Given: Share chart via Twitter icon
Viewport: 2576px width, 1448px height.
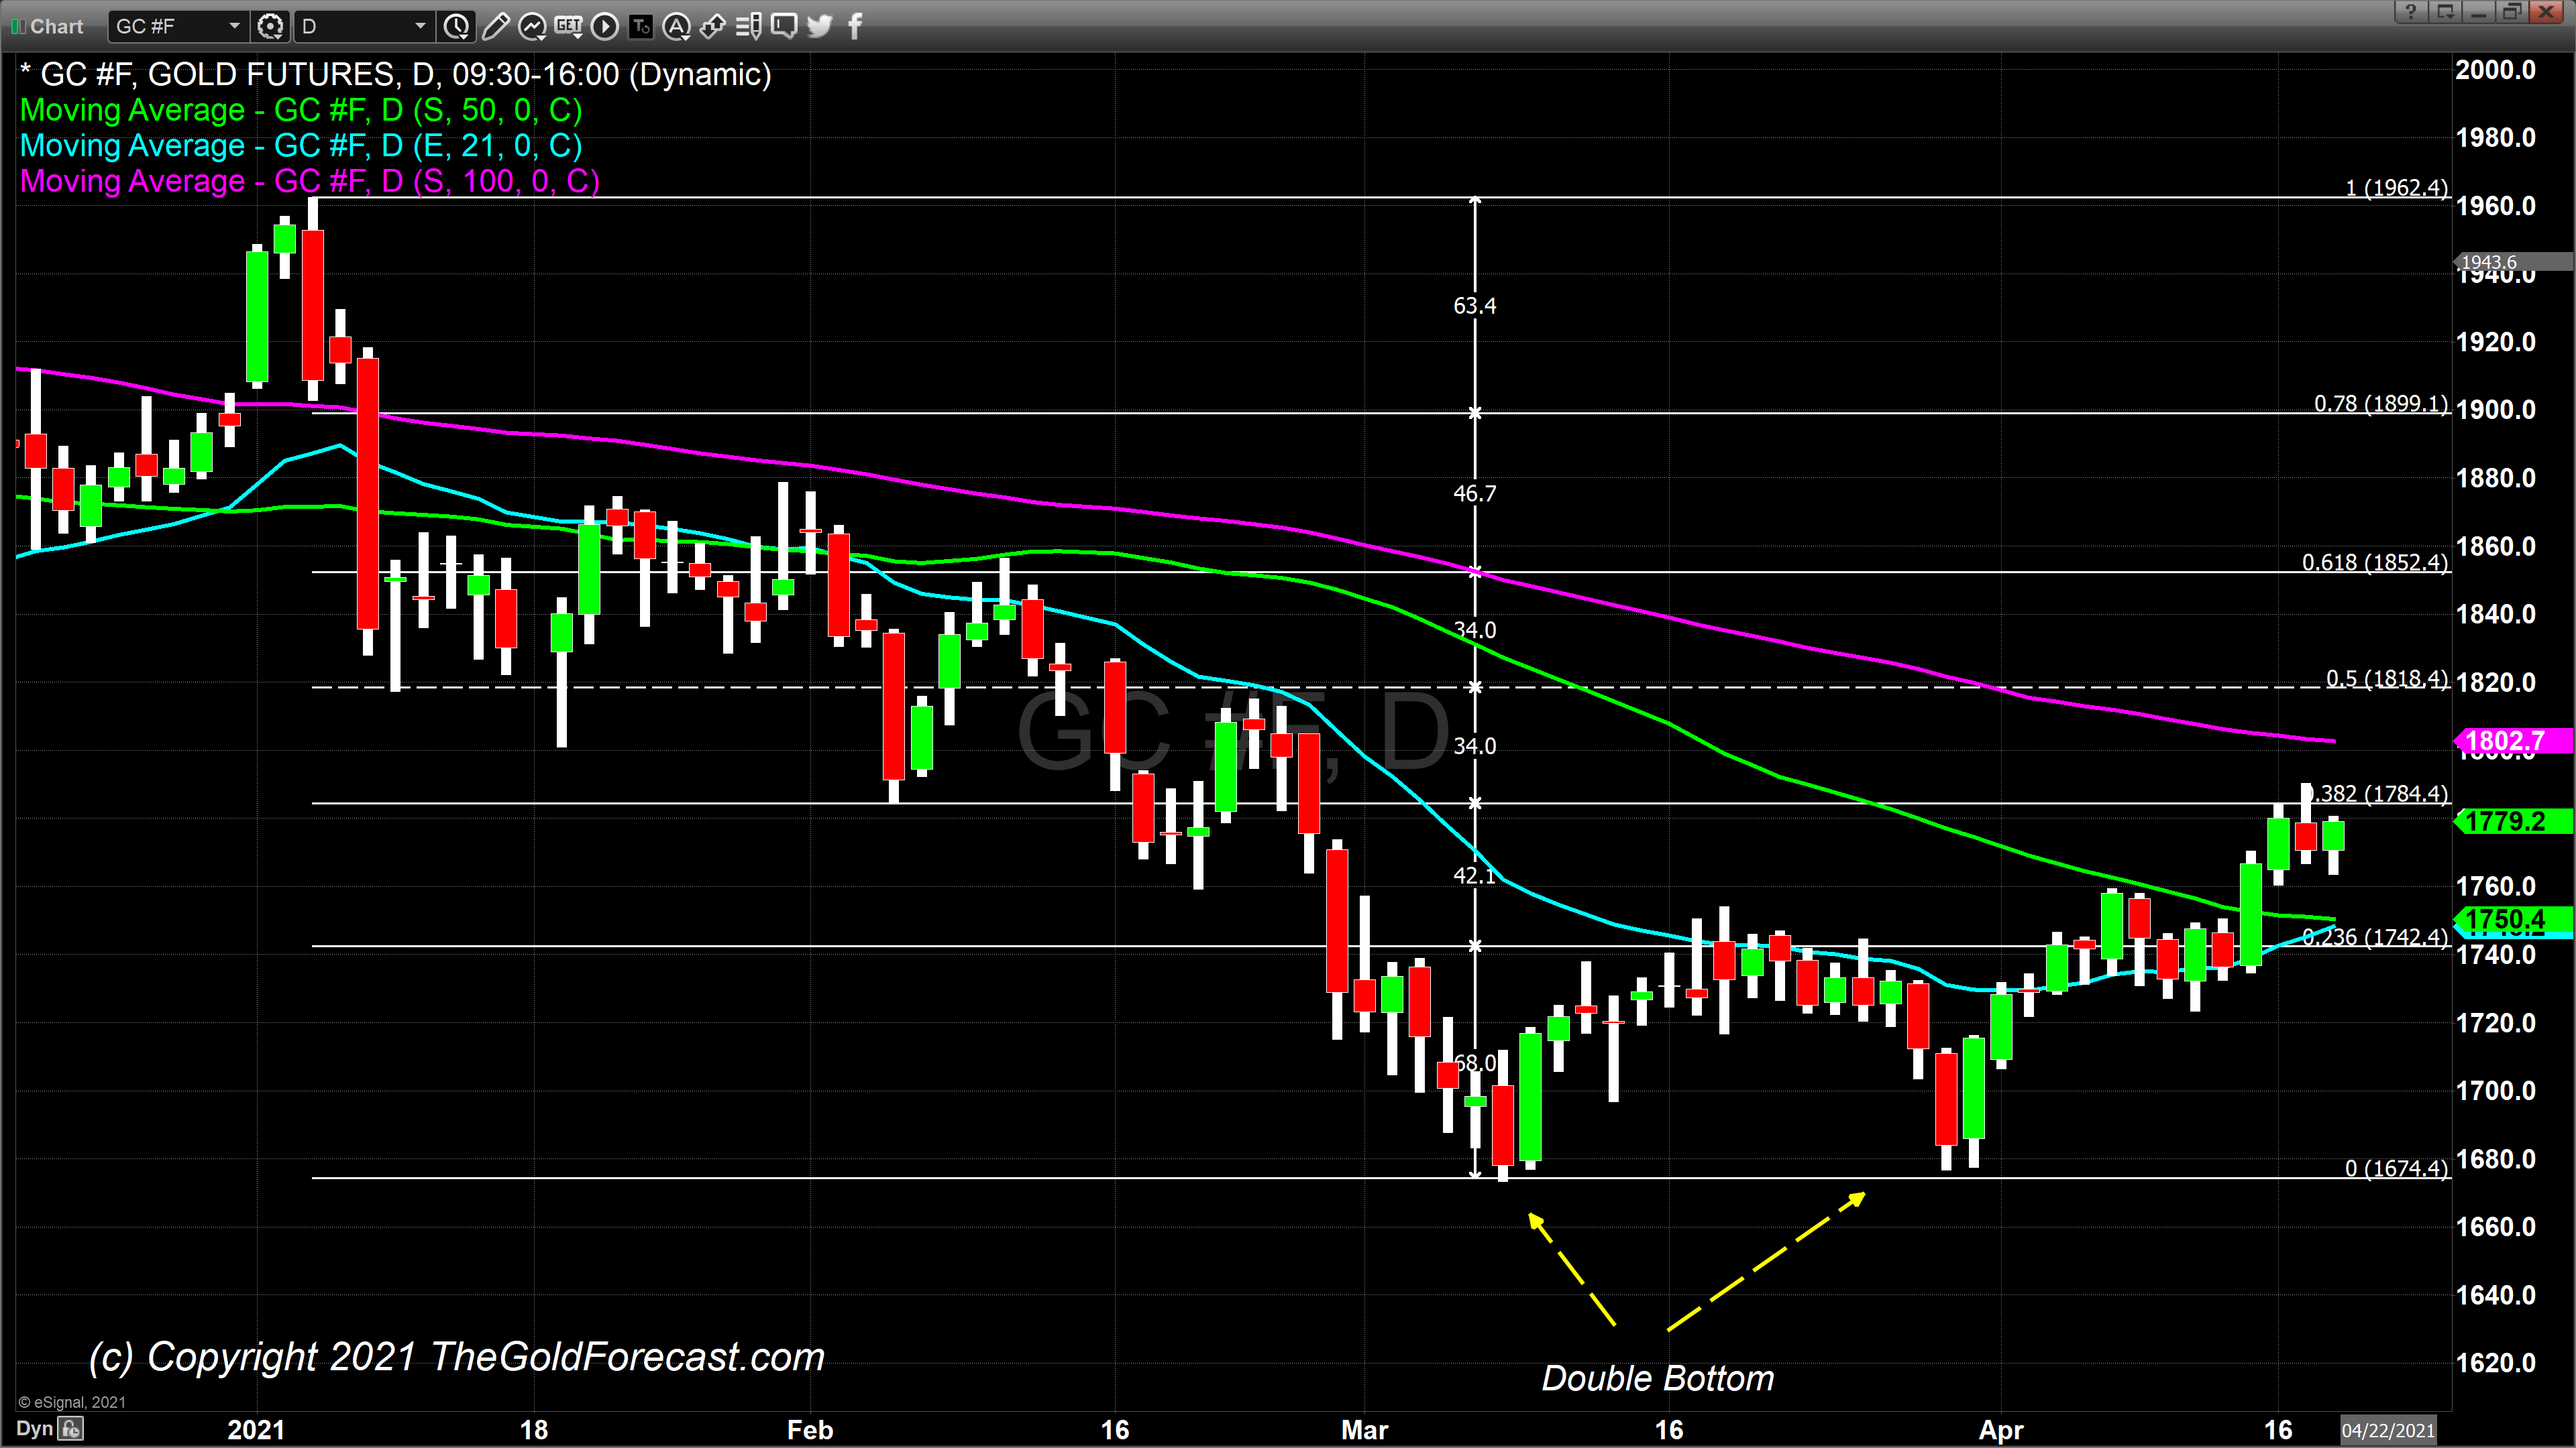Looking at the screenshot, I should 820,26.
